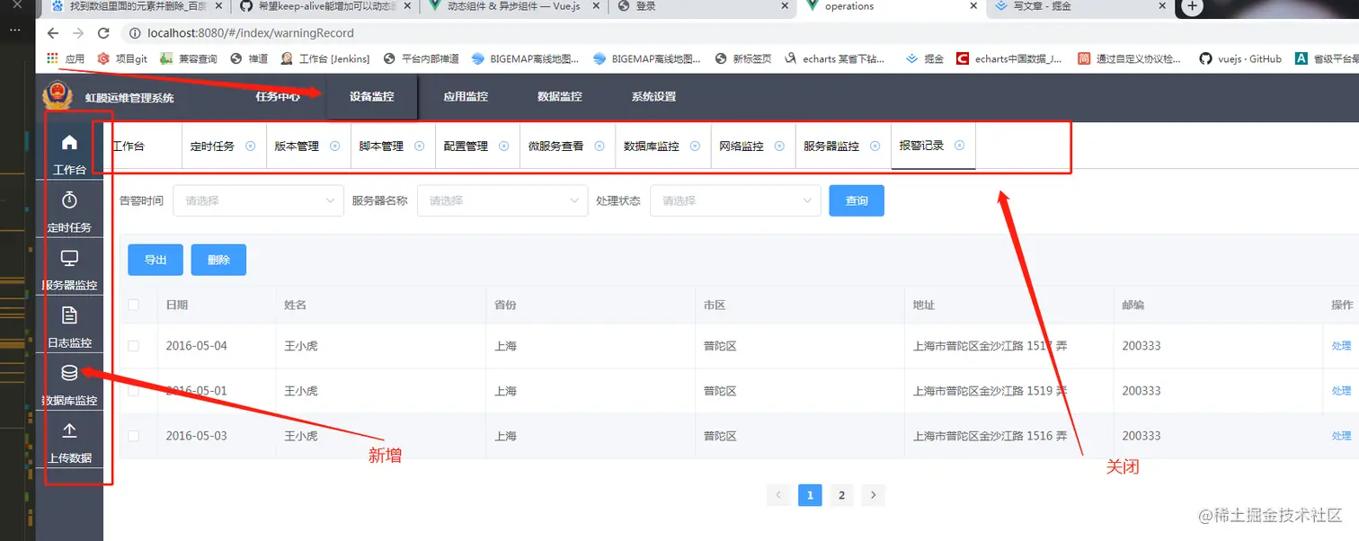
Task: Open the 禅道 bookmark
Action: [249, 58]
